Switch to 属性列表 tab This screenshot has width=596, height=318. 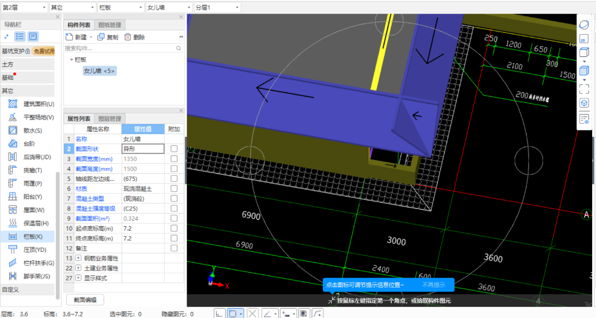coord(79,119)
